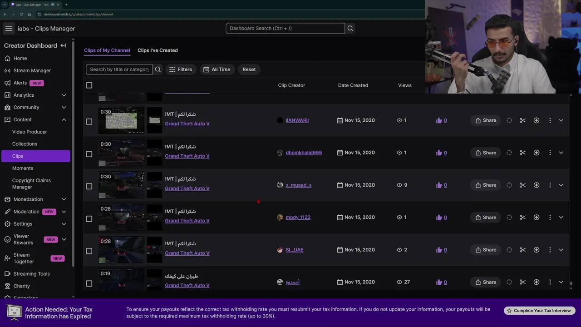Expand details chevron for IIANWARII clip
This screenshot has height=327, width=581.
pyautogui.click(x=561, y=120)
